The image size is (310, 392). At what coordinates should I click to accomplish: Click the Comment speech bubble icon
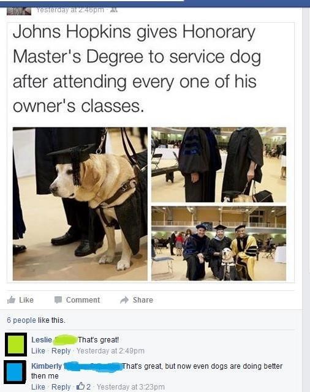click(x=58, y=300)
